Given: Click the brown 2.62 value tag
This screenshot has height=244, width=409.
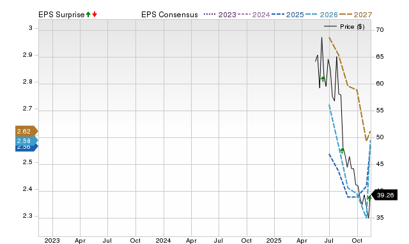Looking at the screenshot, I should click(27, 131).
